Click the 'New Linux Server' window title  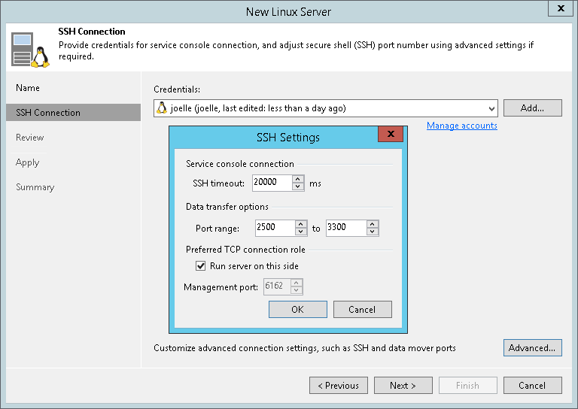(x=289, y=12)
